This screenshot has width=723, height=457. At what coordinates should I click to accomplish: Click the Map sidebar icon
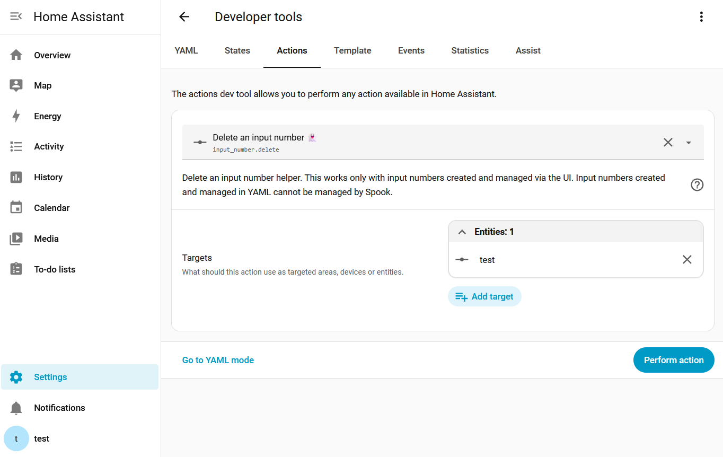click(16, 85)
